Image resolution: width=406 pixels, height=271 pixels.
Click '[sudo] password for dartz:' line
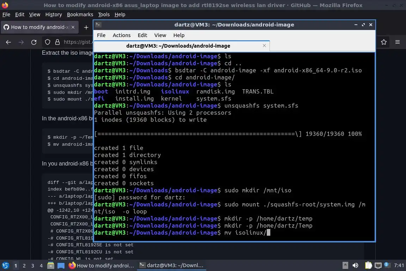tap(140, 197)
